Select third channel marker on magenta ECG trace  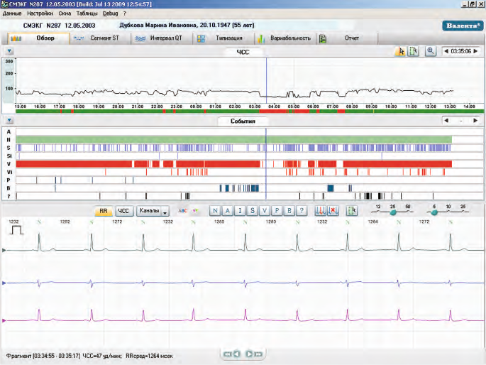[4, 320]
